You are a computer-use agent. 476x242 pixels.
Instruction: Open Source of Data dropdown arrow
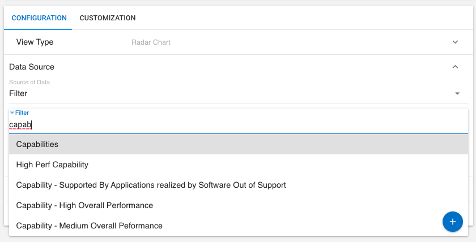pyautogui.click(x=457, y=93)
